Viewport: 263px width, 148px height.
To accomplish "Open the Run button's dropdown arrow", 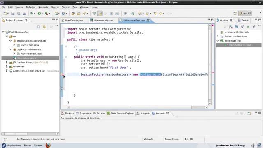I will [x=42, y=14].
